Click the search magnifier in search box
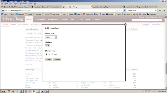The height and width of the screenshot is (93, 167). (x=156, y=10)
